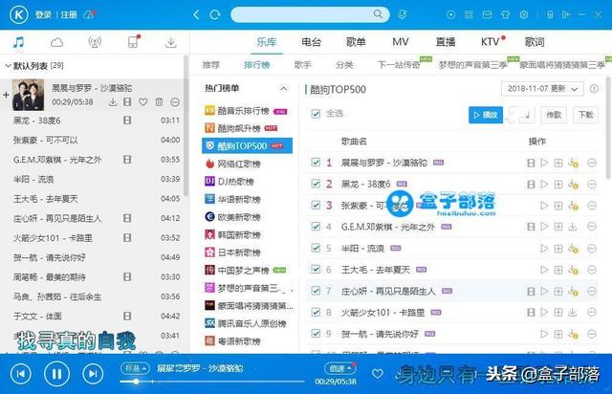The width and height of the screenshot is (612, 394).
Task: Refresh the page with the reload icon
Action: pyautogui.click(x=214, y=15)
